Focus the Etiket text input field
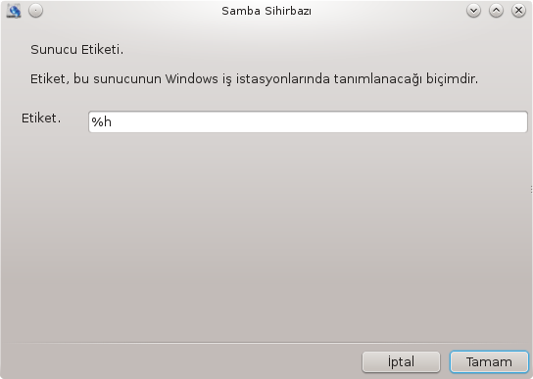 pyautogui.click(x=308, y=121)
